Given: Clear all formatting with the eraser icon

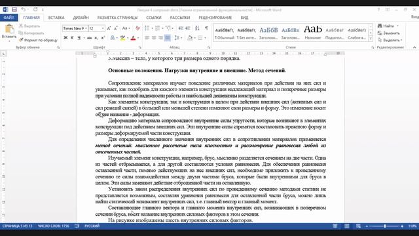Looking at the screenshot, I should (x=137, y=28).
